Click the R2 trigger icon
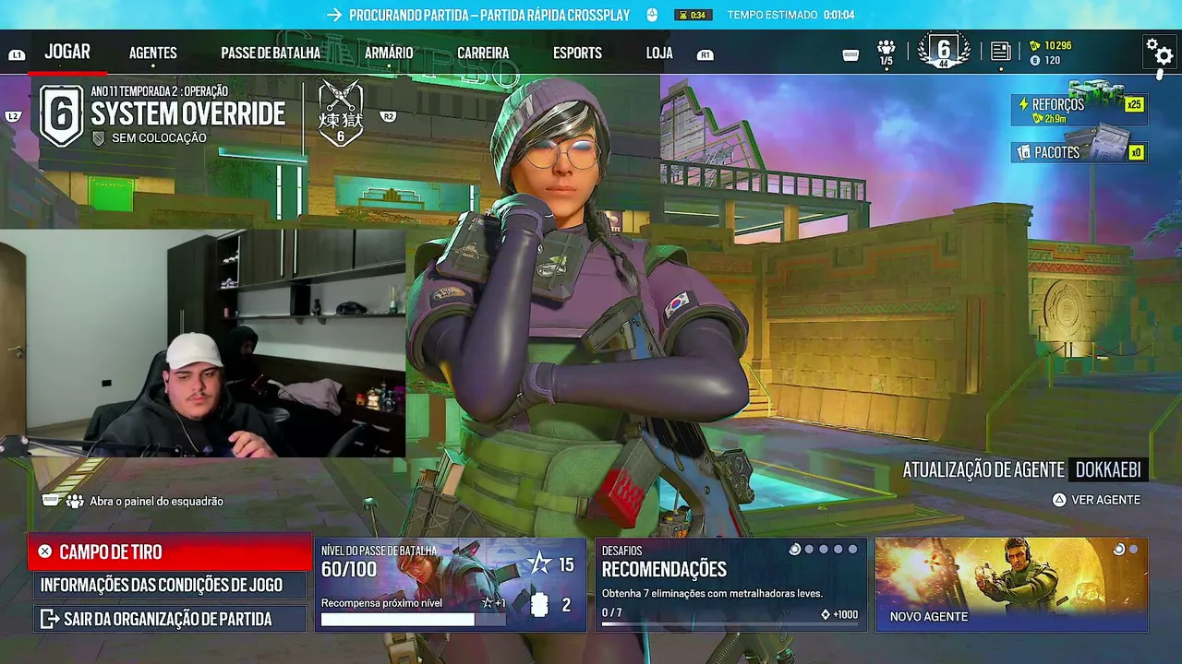1182x664 pixels. pos(388,117)
